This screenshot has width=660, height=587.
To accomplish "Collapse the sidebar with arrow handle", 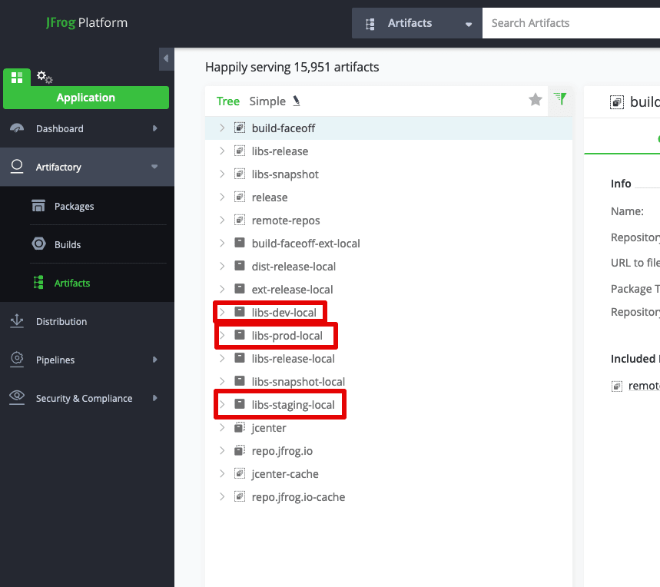I will click(x=165, y=58).
